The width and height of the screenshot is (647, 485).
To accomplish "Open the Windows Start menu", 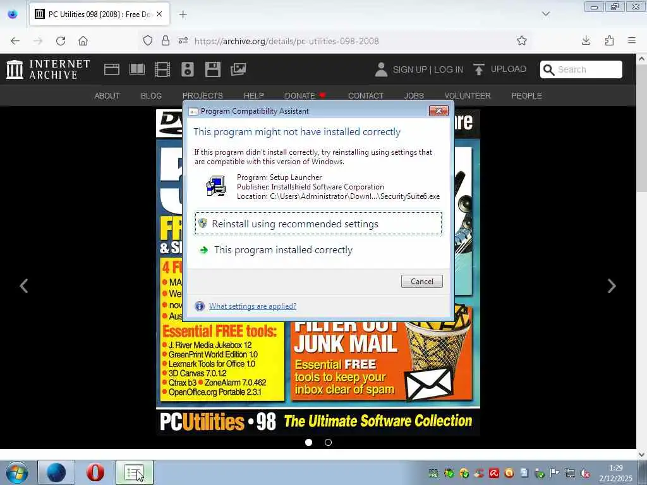I will click(x=17, y=472).
